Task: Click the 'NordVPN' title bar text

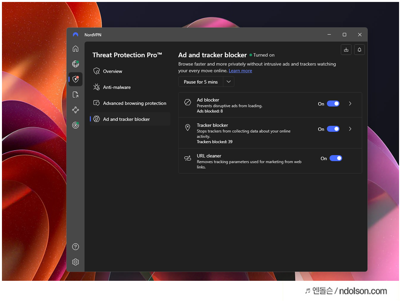Action: point(93,35)
